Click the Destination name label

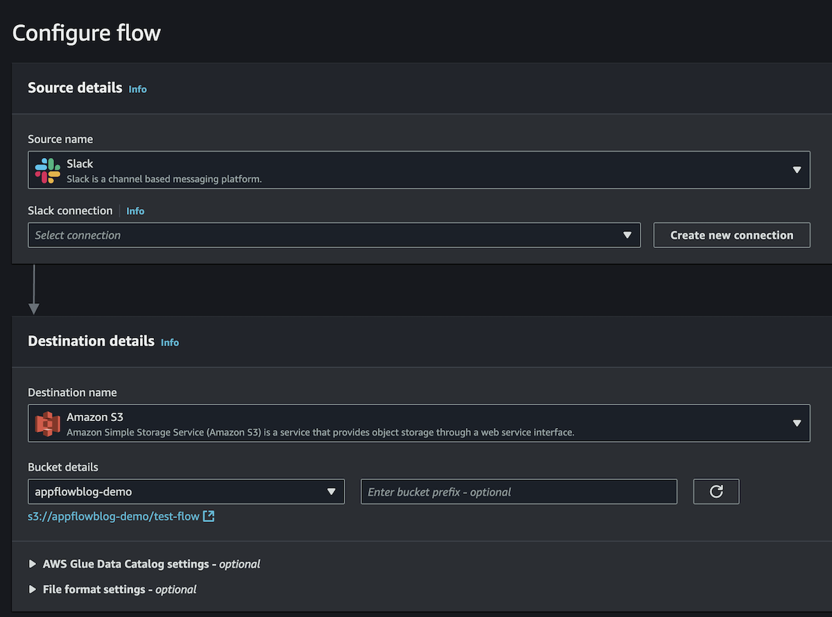(72, 393)
